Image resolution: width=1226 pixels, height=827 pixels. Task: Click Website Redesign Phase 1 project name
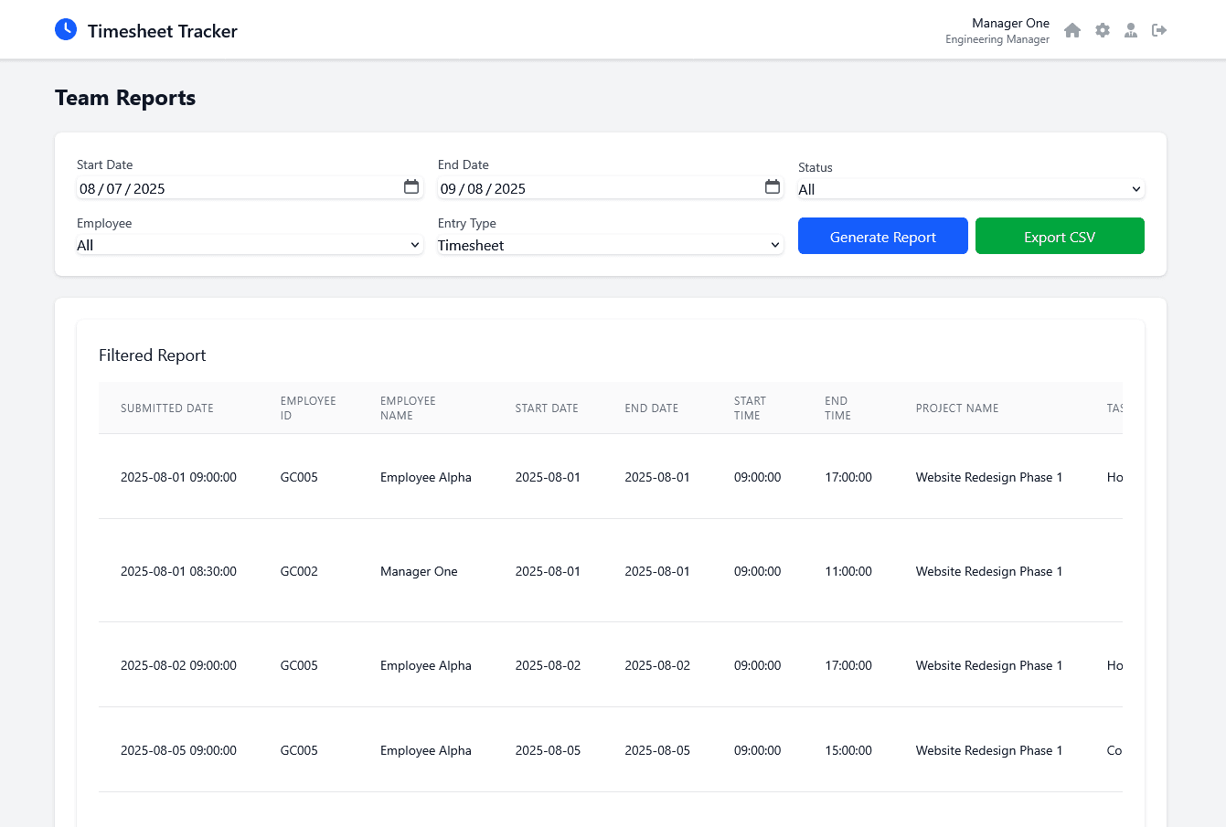point(988,477)
